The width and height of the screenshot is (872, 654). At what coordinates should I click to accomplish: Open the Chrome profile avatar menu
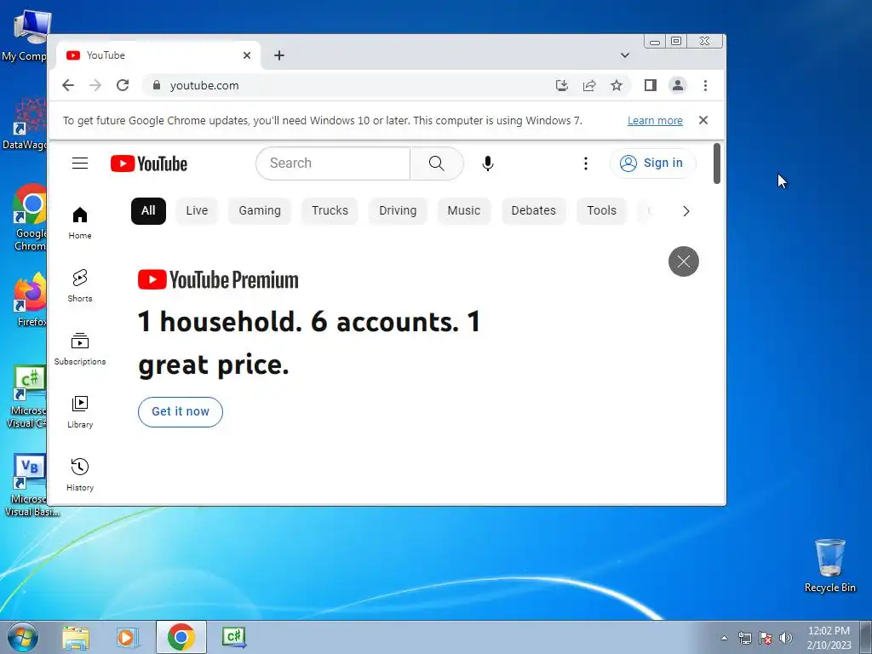click(677, 85)
